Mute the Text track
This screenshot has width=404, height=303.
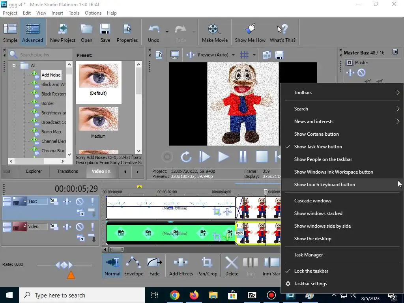[80, 201]
